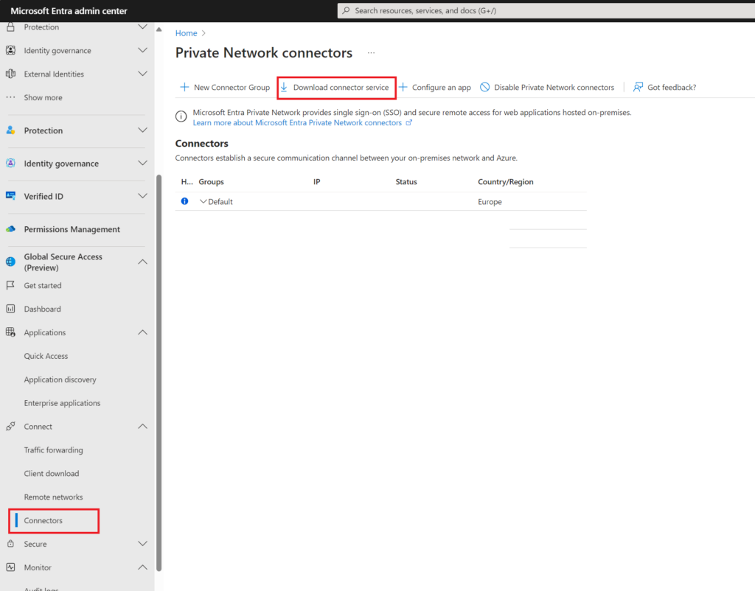
Task: Click the Show more ellipsis icon in sidebar
Action: [10, 97]
